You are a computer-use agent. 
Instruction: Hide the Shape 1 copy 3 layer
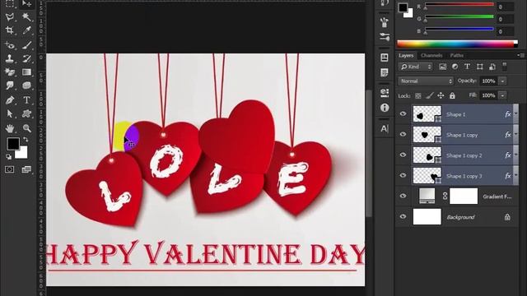pos(403,175)
